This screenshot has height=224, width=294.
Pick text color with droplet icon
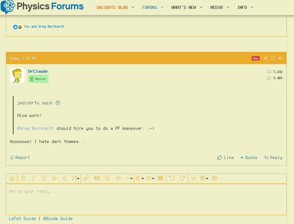[x=64, y=178]
